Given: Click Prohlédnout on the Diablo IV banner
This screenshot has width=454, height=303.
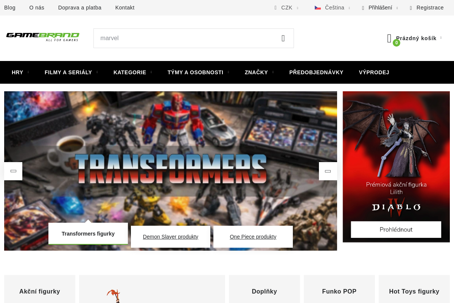Looking at the screenshot, I should (396, 229).
